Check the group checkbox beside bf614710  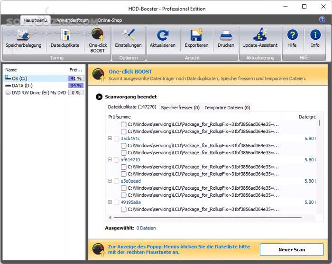(117, 160)
